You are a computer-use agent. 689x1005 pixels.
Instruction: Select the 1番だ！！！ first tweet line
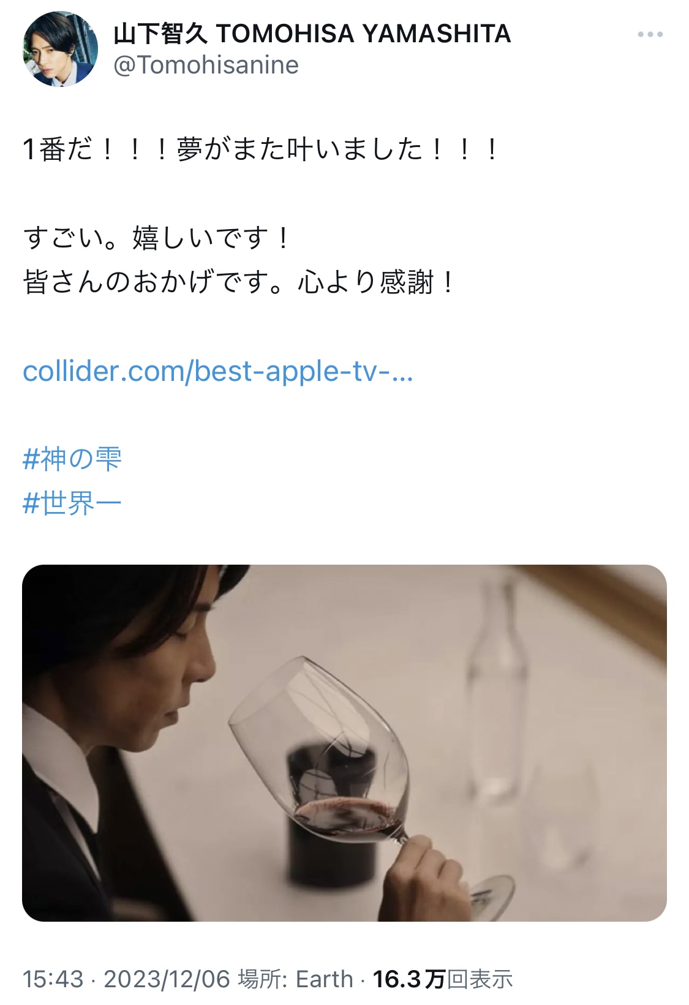pyautogui.click(x=262, y=149)
